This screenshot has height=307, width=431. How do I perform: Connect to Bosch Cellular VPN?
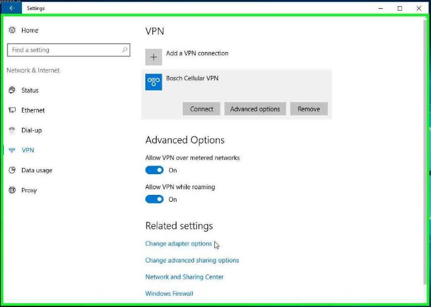(x=202, y=109)
